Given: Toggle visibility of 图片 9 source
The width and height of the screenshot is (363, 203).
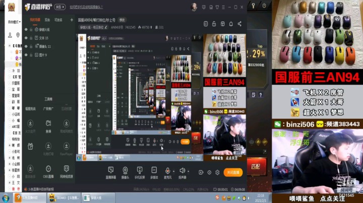Looking at the screenshot, I should (x=26, y=55).
